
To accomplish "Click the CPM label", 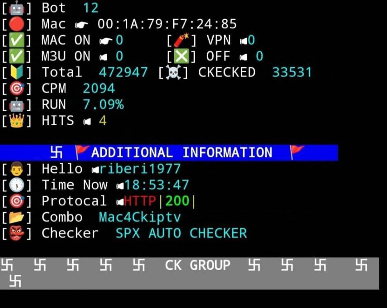I will pyautogui.click(x=54, y=88).
